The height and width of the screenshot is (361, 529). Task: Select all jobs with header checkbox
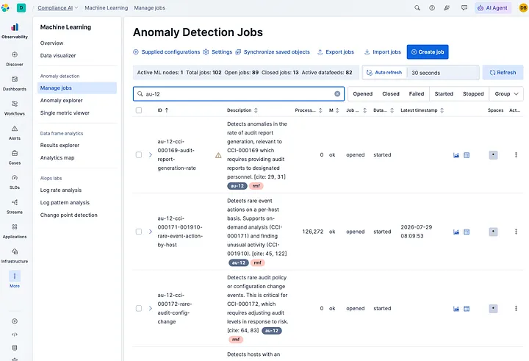(x=139, y=110)
